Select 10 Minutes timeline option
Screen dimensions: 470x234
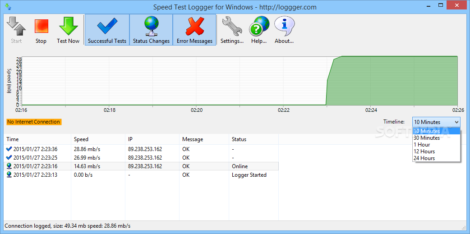point(436,131)
